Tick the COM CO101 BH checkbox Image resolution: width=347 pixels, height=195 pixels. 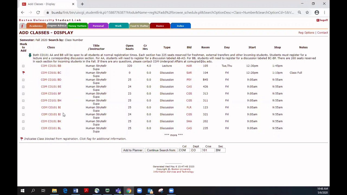23,100
